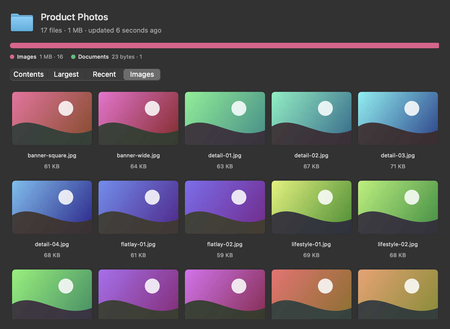The image size is (450, 329).
Task: Click the pink storage usage bar
Action: tap(224, 46)
